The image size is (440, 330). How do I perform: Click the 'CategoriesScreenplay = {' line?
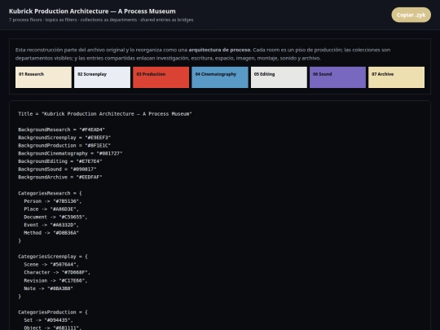[x=53, y=257]
